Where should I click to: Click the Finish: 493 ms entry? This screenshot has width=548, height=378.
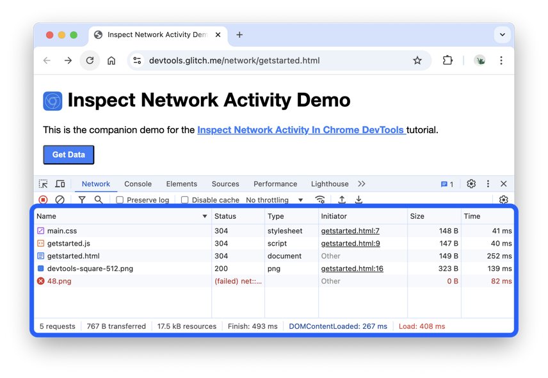pos(253,326)
